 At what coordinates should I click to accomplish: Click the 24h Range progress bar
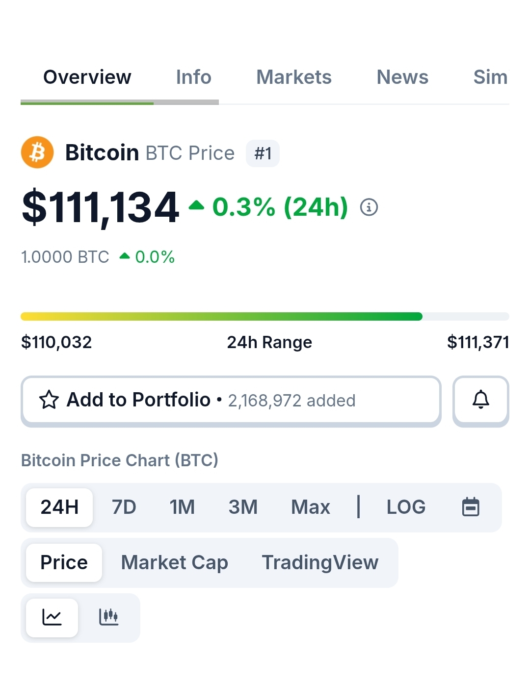(x=265, y=316)
